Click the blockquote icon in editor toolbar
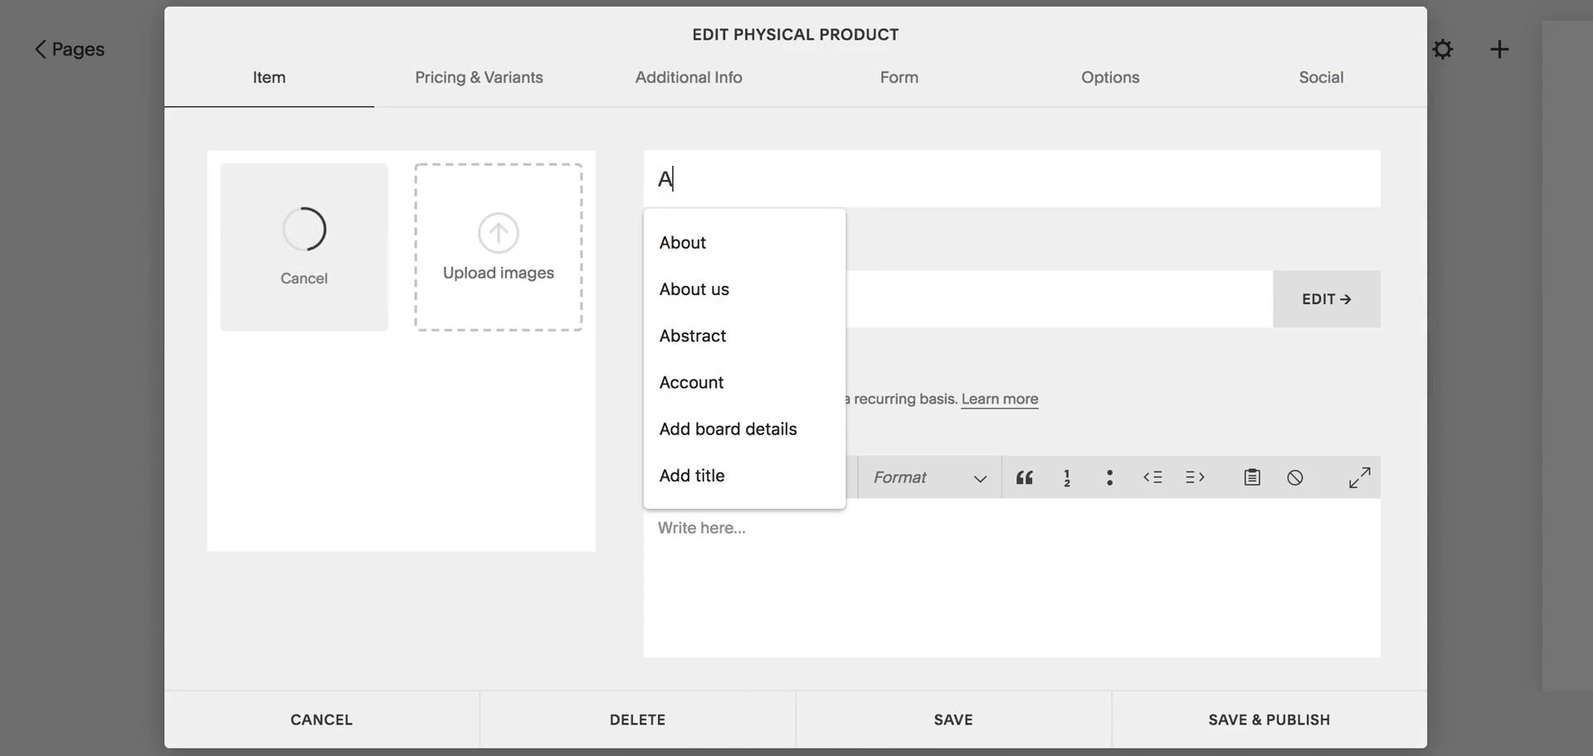Viewport: 1593px width, 756px height. point(1025,477)
